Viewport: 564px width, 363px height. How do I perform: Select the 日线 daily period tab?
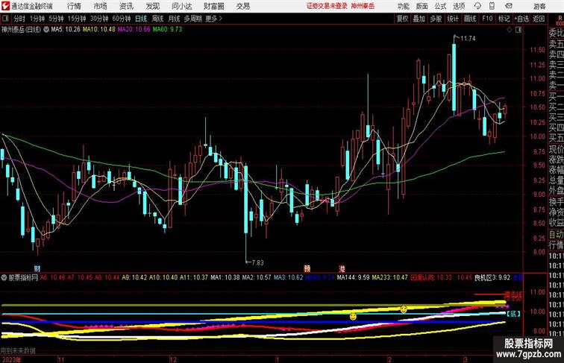click(141, 19)
